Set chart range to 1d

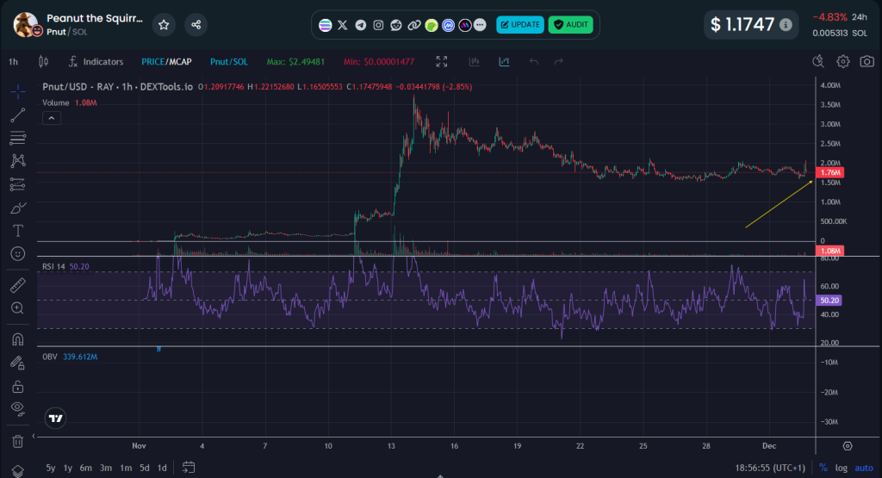pos(162,468)
